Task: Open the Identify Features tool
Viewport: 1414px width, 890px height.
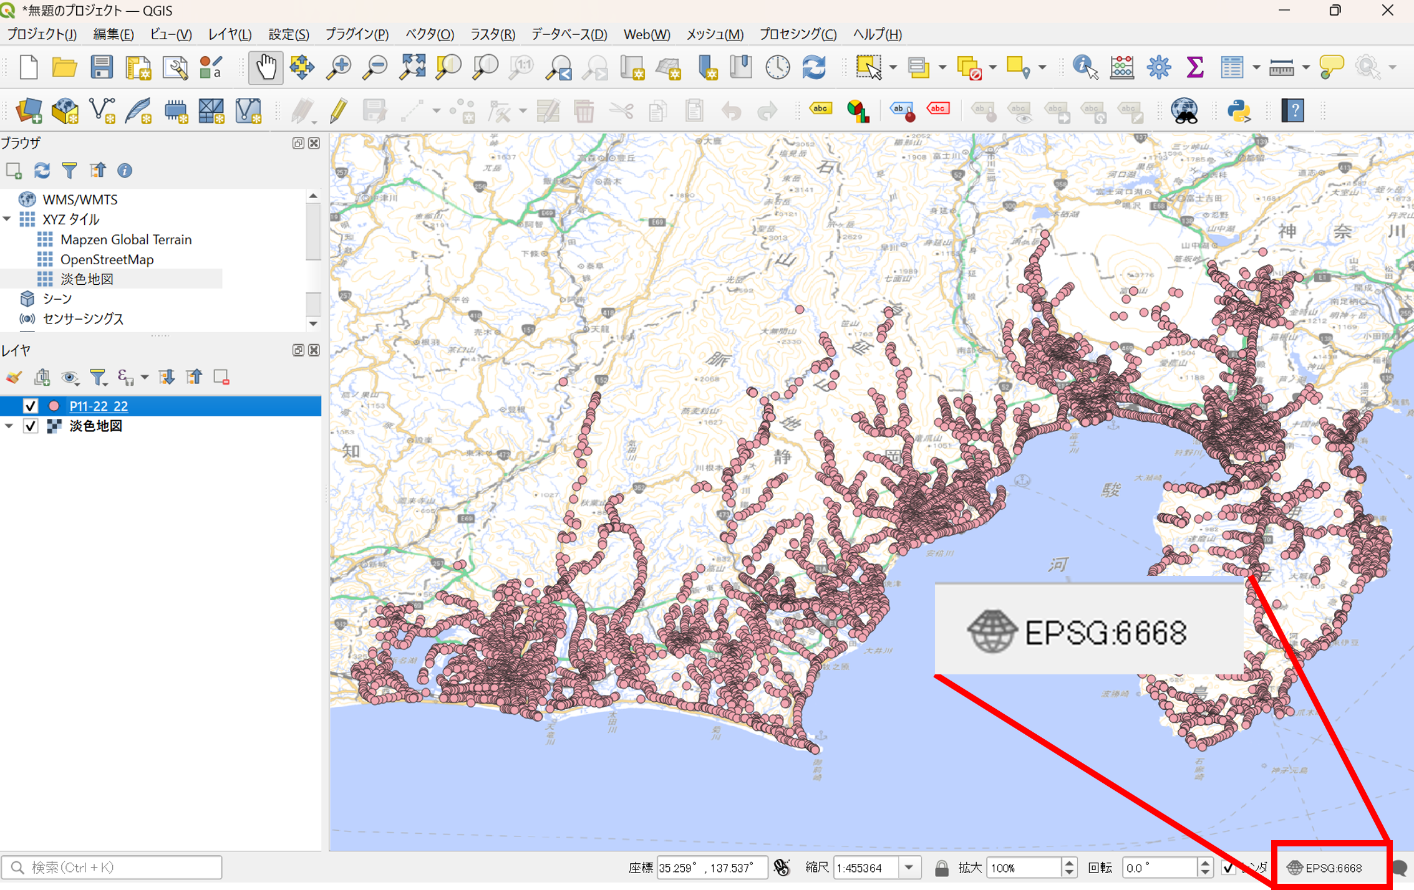Action: point(1085,67)
